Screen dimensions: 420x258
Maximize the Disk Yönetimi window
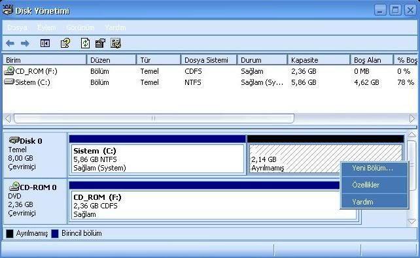tap(395, 10)
